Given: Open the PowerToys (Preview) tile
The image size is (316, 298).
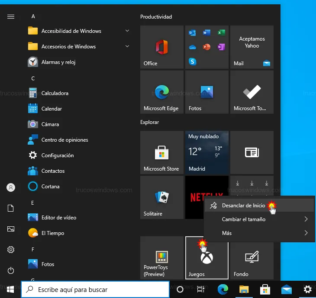Looking at the screenshot, I should click(161, 257).
